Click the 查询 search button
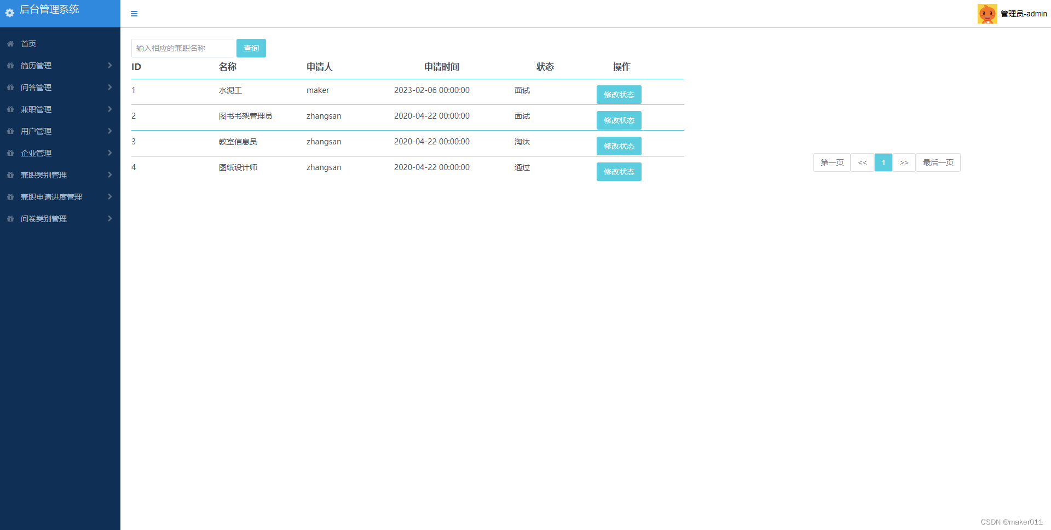The width and height of the screenshot is (1051, 530). tap(251, 48)
